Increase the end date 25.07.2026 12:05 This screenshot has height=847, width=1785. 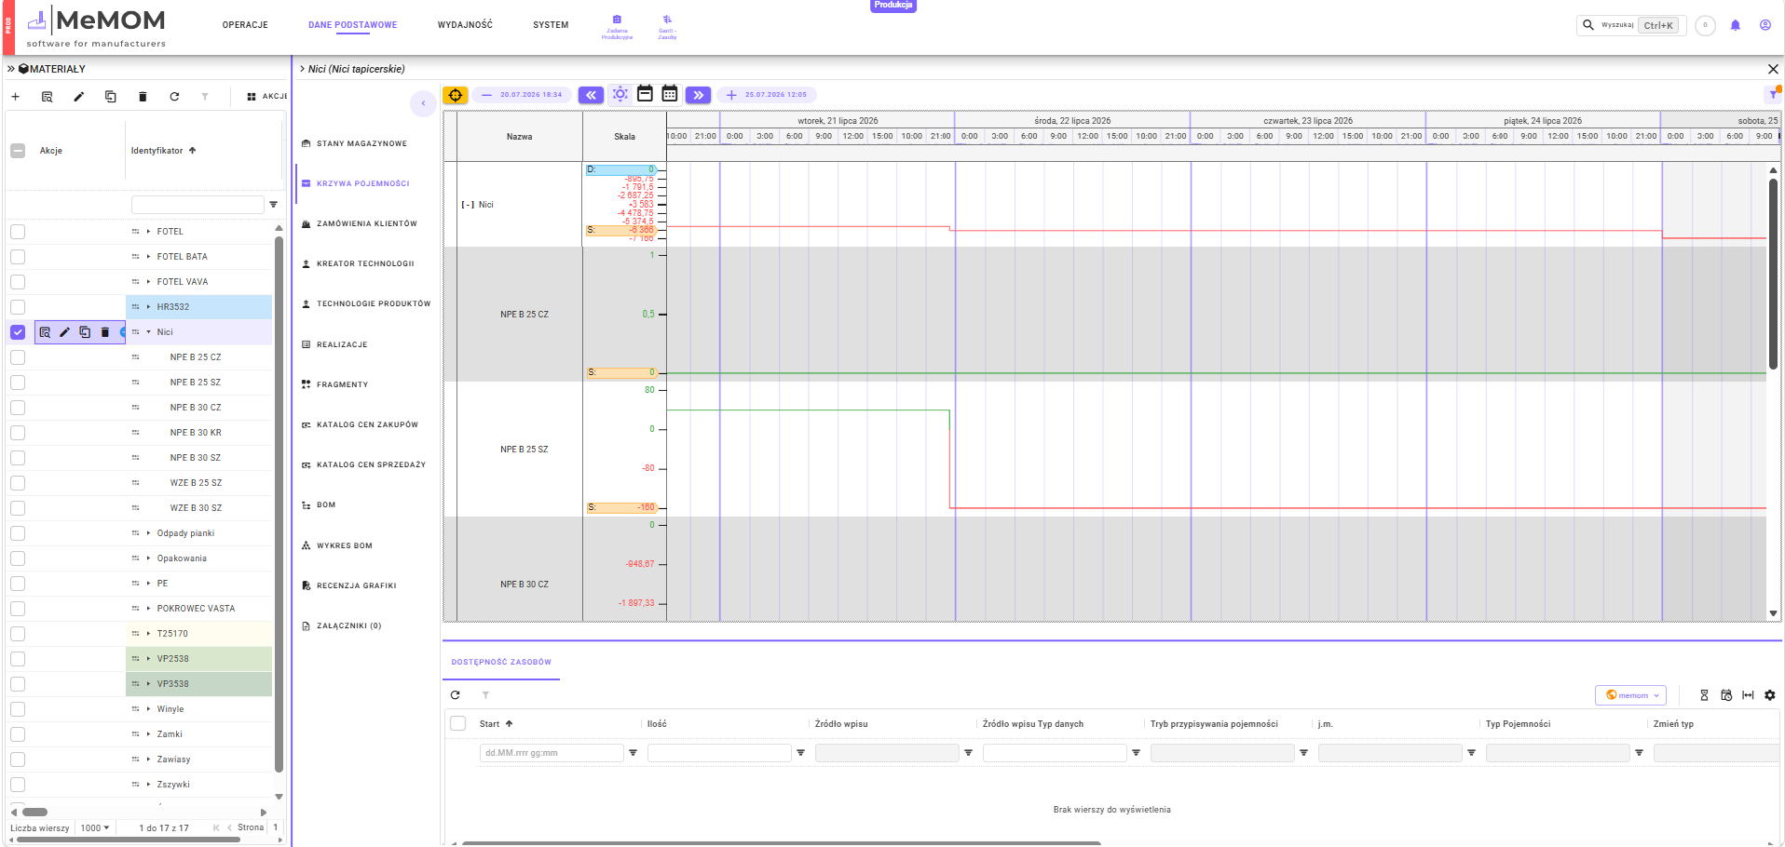pyautogui.click(x=731, y=95)
